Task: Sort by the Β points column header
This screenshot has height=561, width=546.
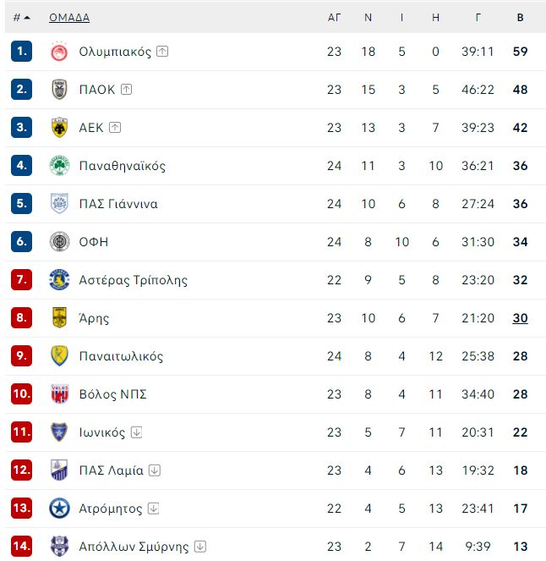Action: [521, 17]
